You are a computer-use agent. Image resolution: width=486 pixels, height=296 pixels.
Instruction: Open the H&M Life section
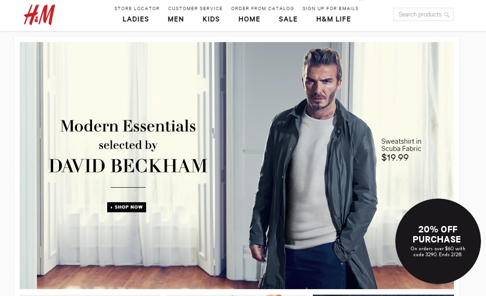333,19
